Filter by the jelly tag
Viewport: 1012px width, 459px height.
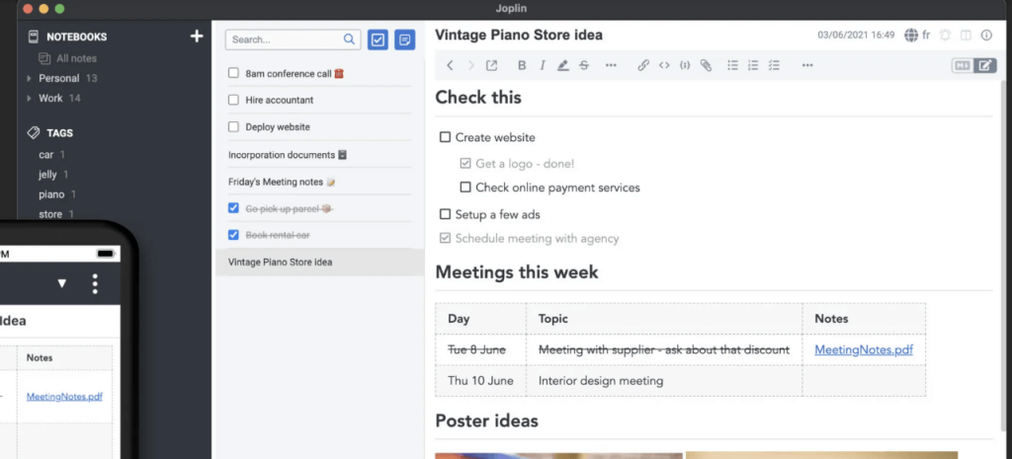(47, 175)
